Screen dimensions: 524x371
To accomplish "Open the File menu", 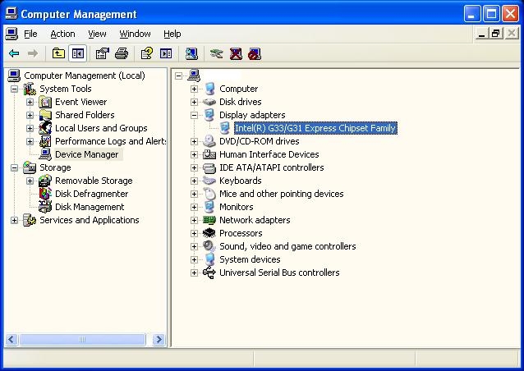I will pos(30,34).
